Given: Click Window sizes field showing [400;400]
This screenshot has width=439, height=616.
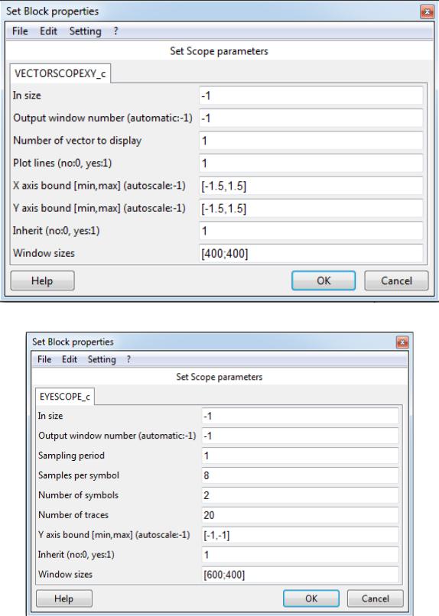Looking at the screenshot, I should pos(311,254).
